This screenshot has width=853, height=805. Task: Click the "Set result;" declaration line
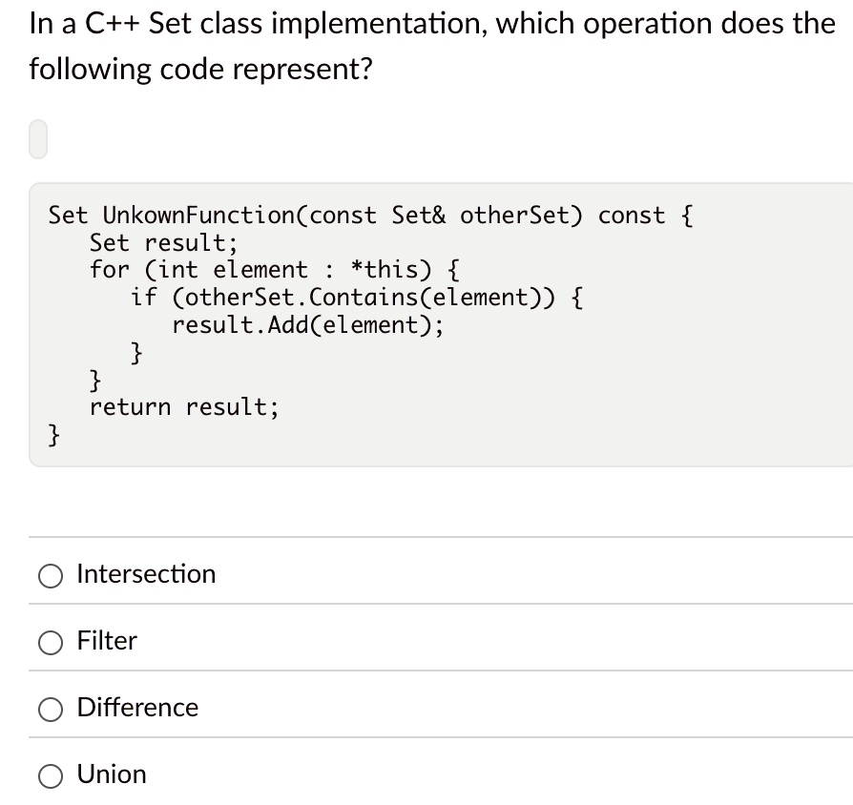162,242
